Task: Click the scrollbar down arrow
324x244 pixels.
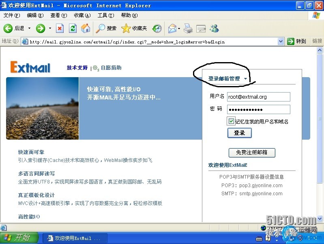Action: (320, 218)
